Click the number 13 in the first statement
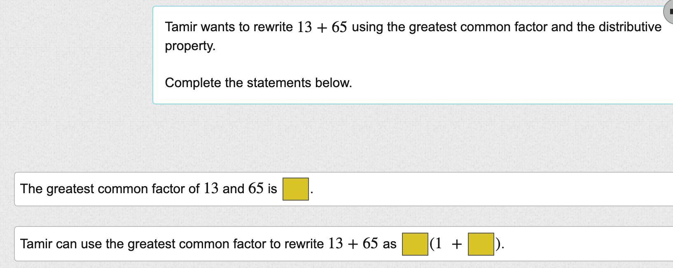This screenshot has height=268, width=673. (x=211, y=189)
